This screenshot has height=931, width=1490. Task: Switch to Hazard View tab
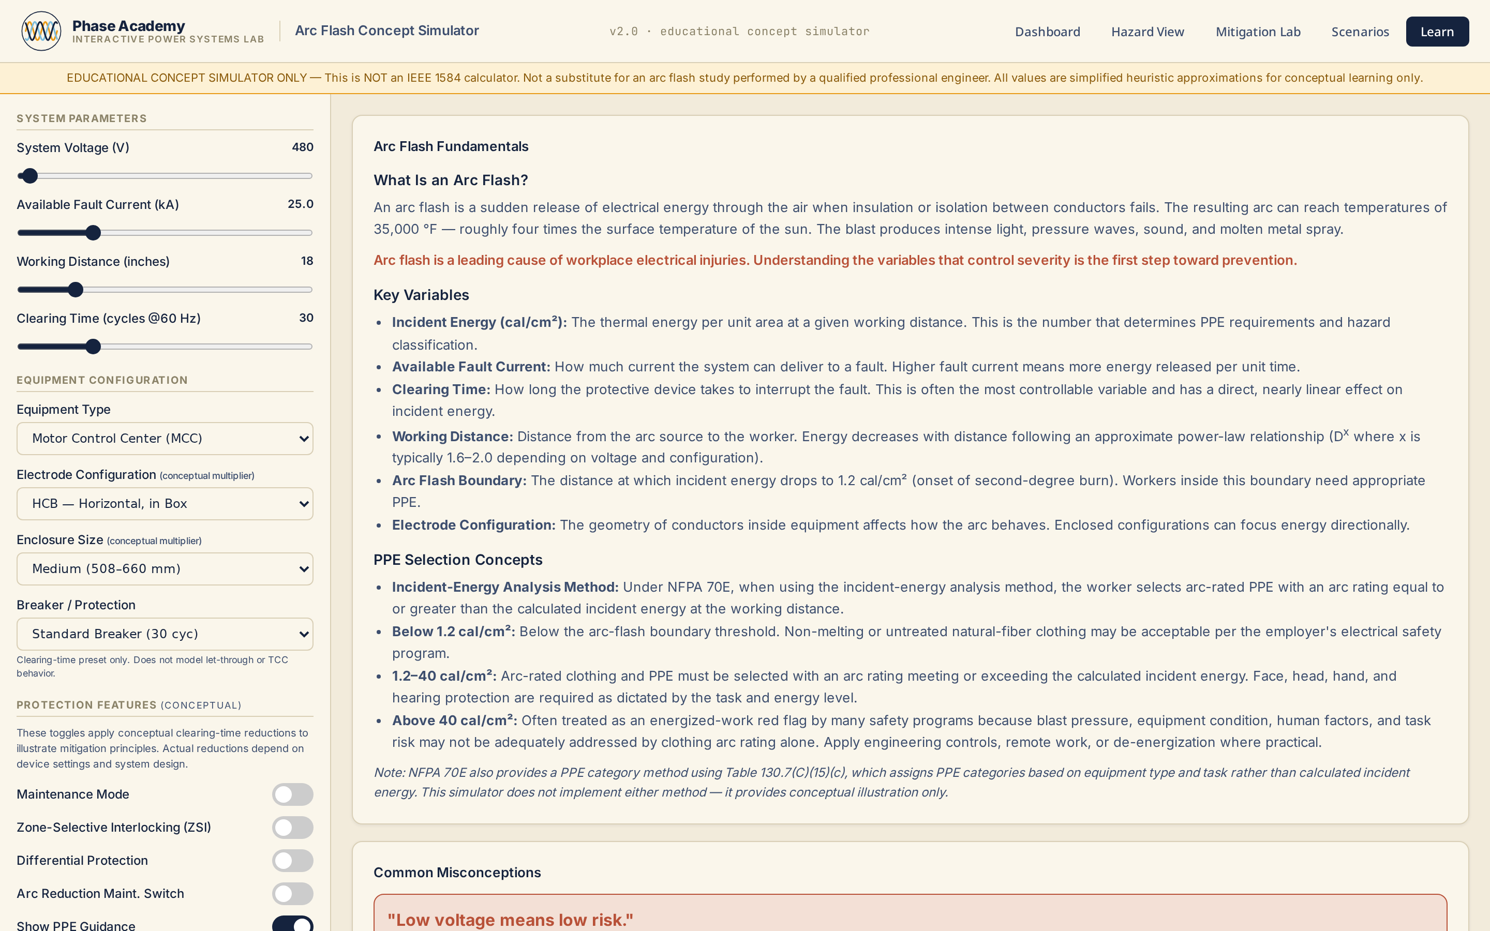pyautogui.click(x=1147, y=32)
